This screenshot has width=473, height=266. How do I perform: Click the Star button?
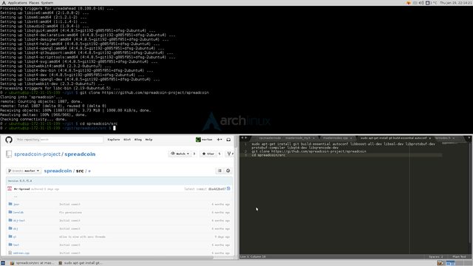[x=208, y=154]
